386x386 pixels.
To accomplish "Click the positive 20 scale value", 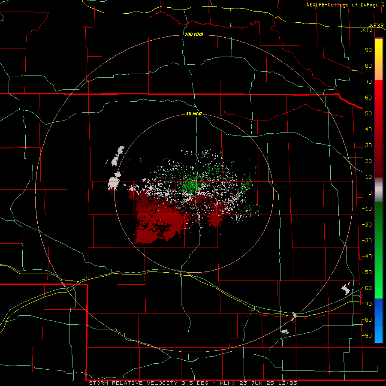I will (368, 161).
